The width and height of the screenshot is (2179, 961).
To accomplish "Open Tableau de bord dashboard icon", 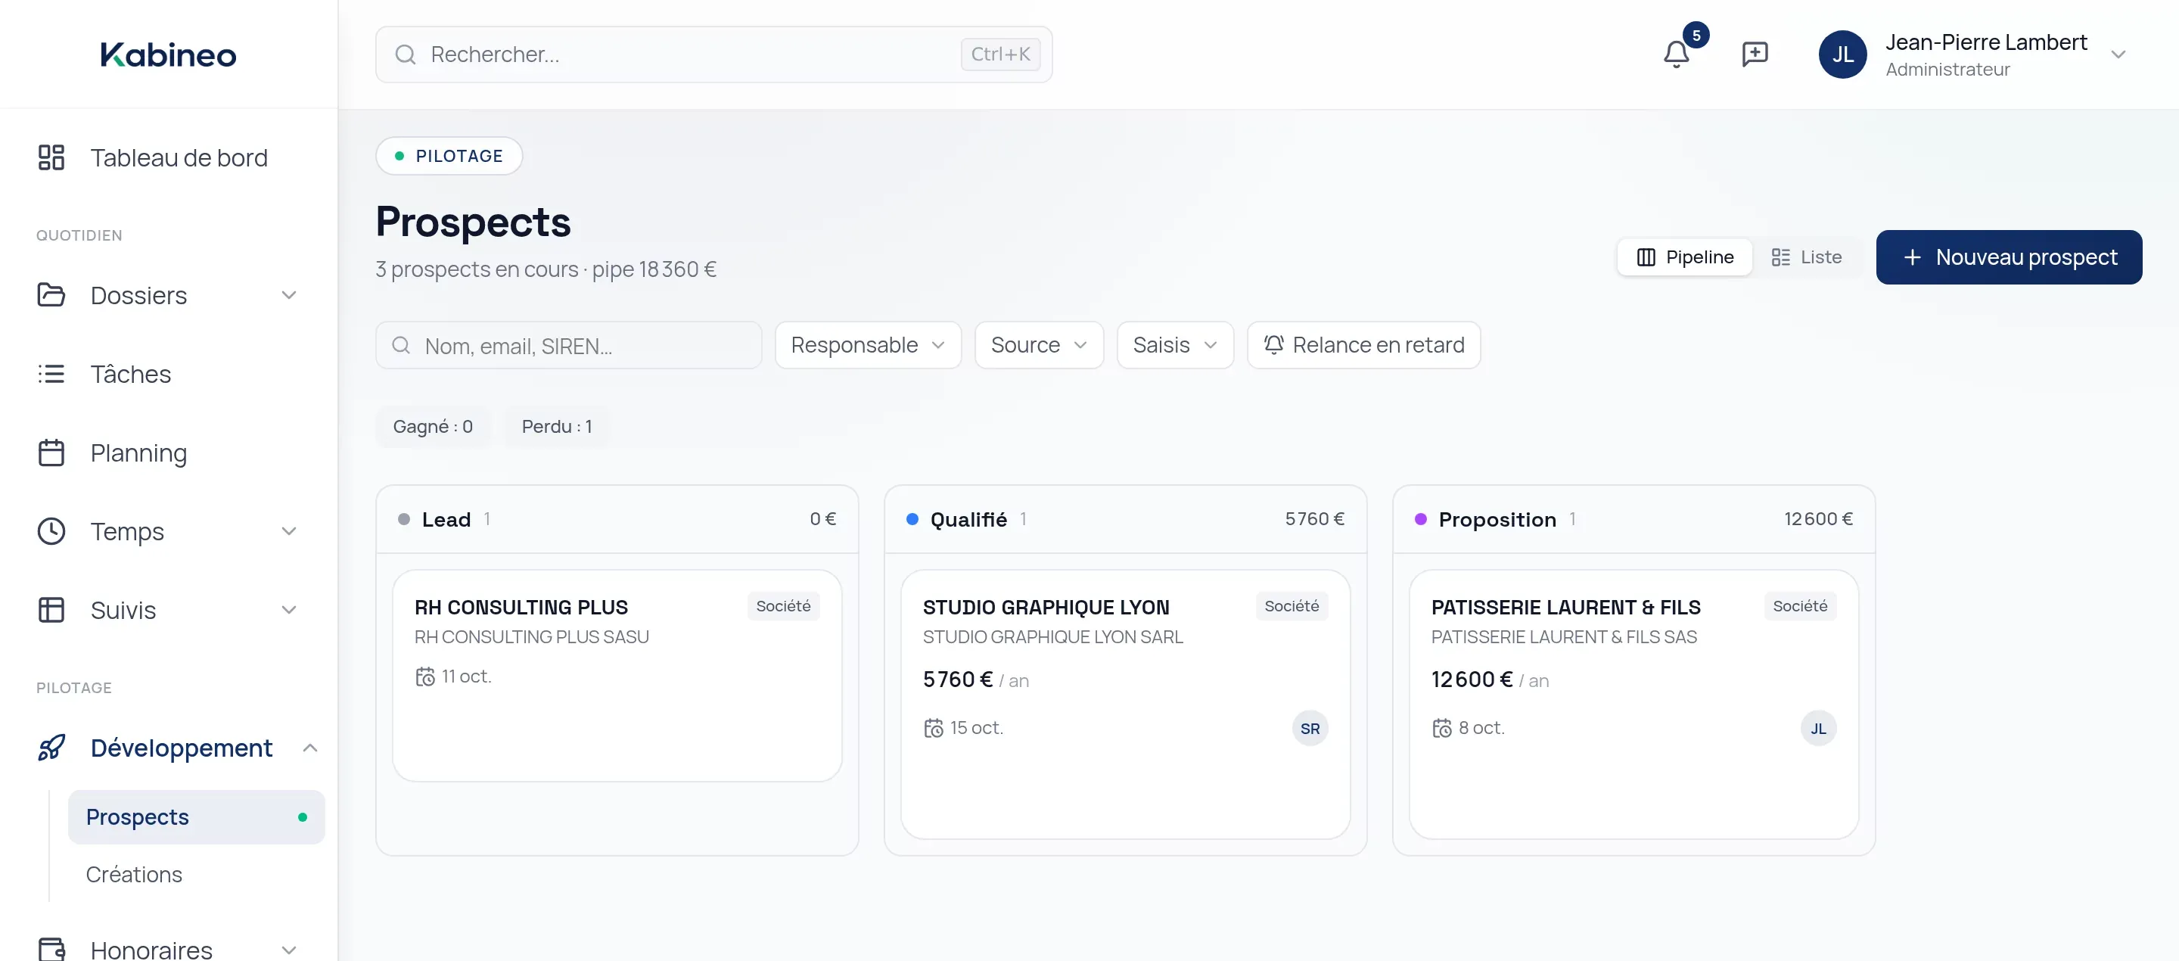I will coord(51,157).
